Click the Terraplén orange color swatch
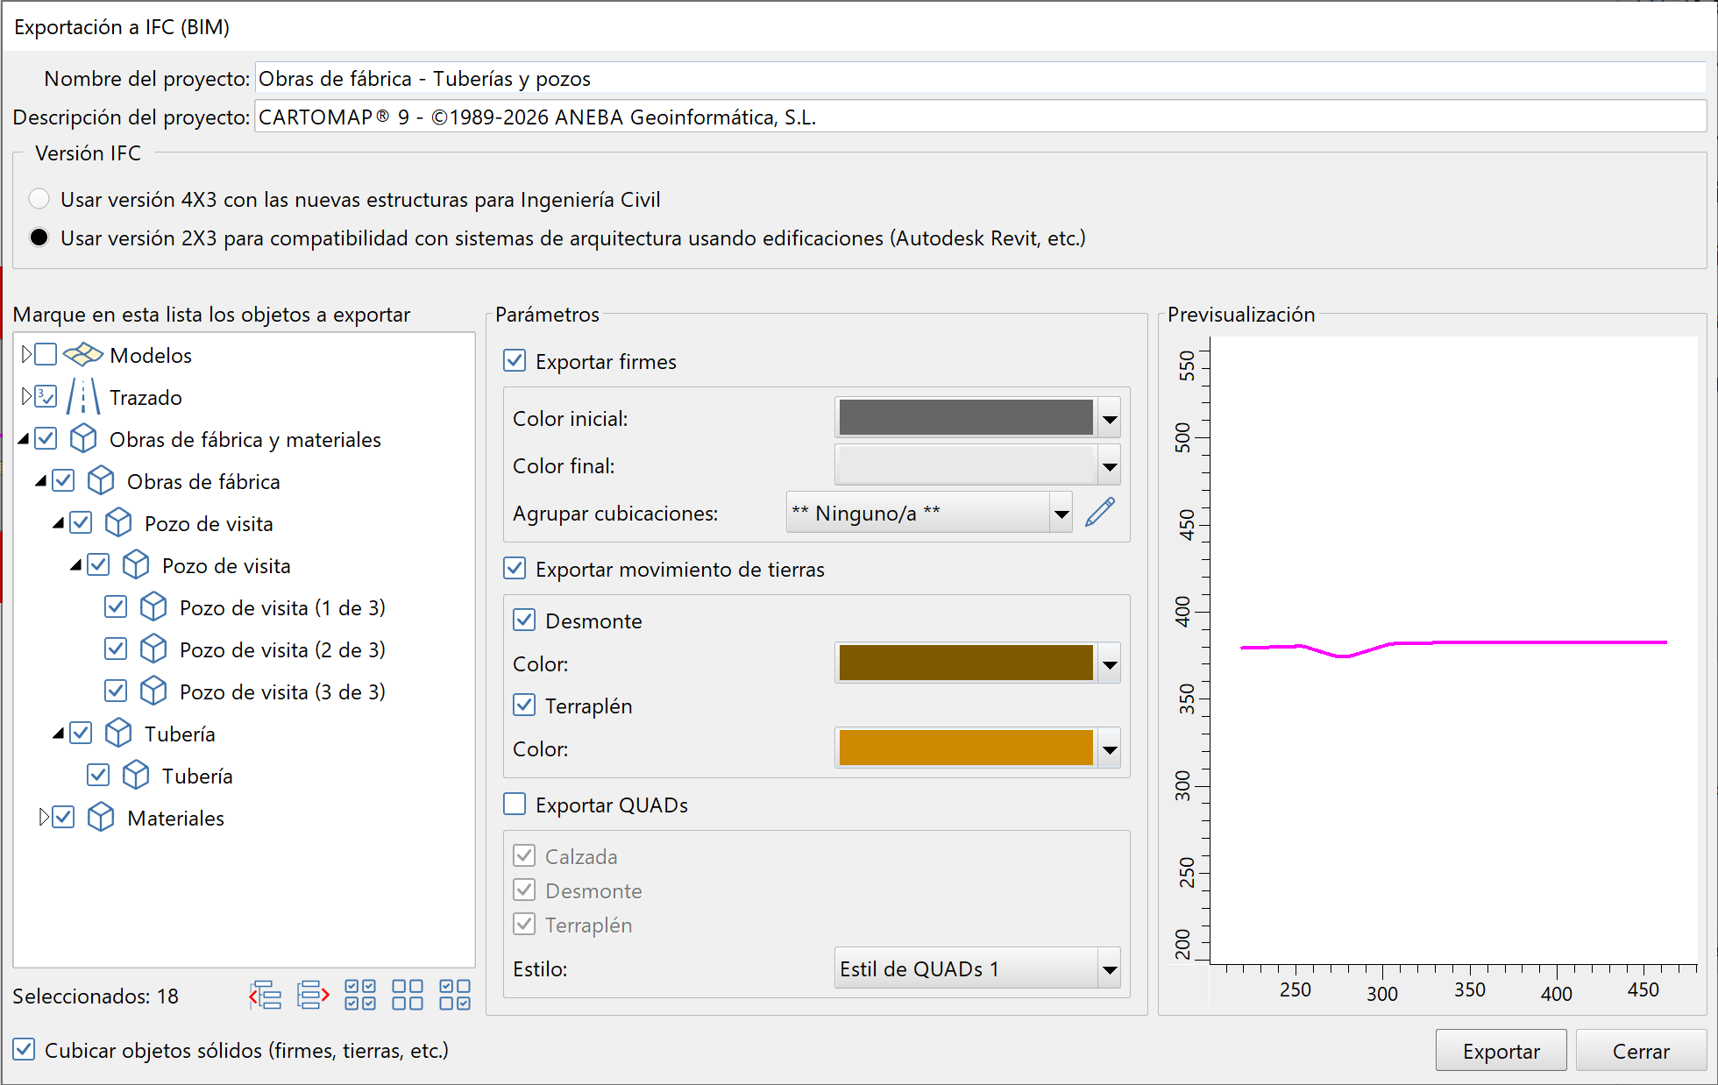This screenshot has height=1085, width=1718. 966,748
